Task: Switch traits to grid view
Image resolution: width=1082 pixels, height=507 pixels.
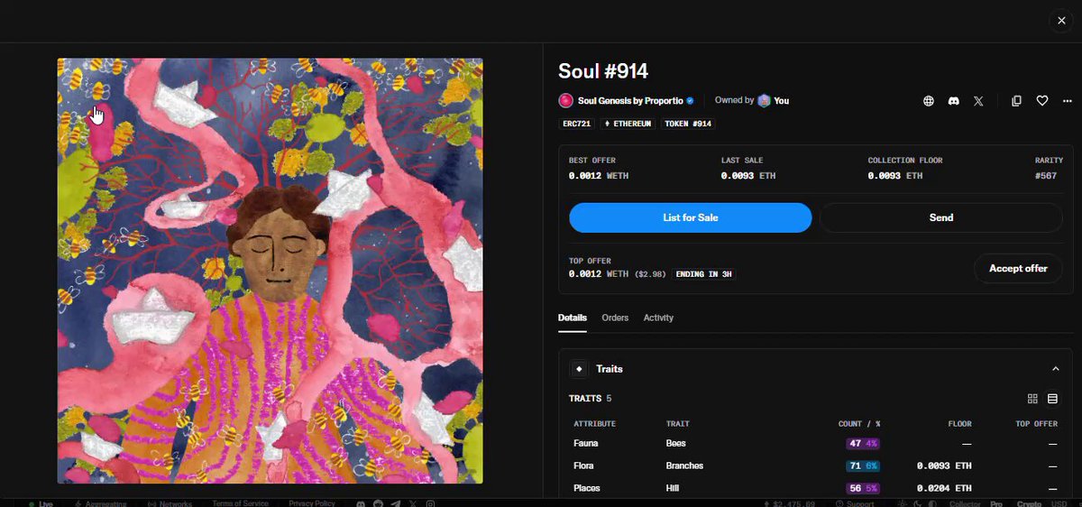Action: point(1032,399)
